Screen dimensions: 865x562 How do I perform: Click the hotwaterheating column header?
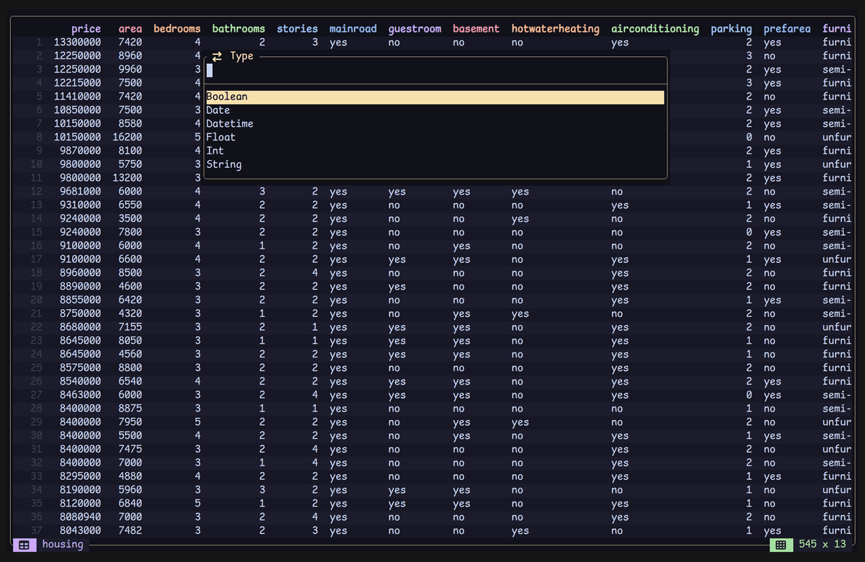coord(555,29)
